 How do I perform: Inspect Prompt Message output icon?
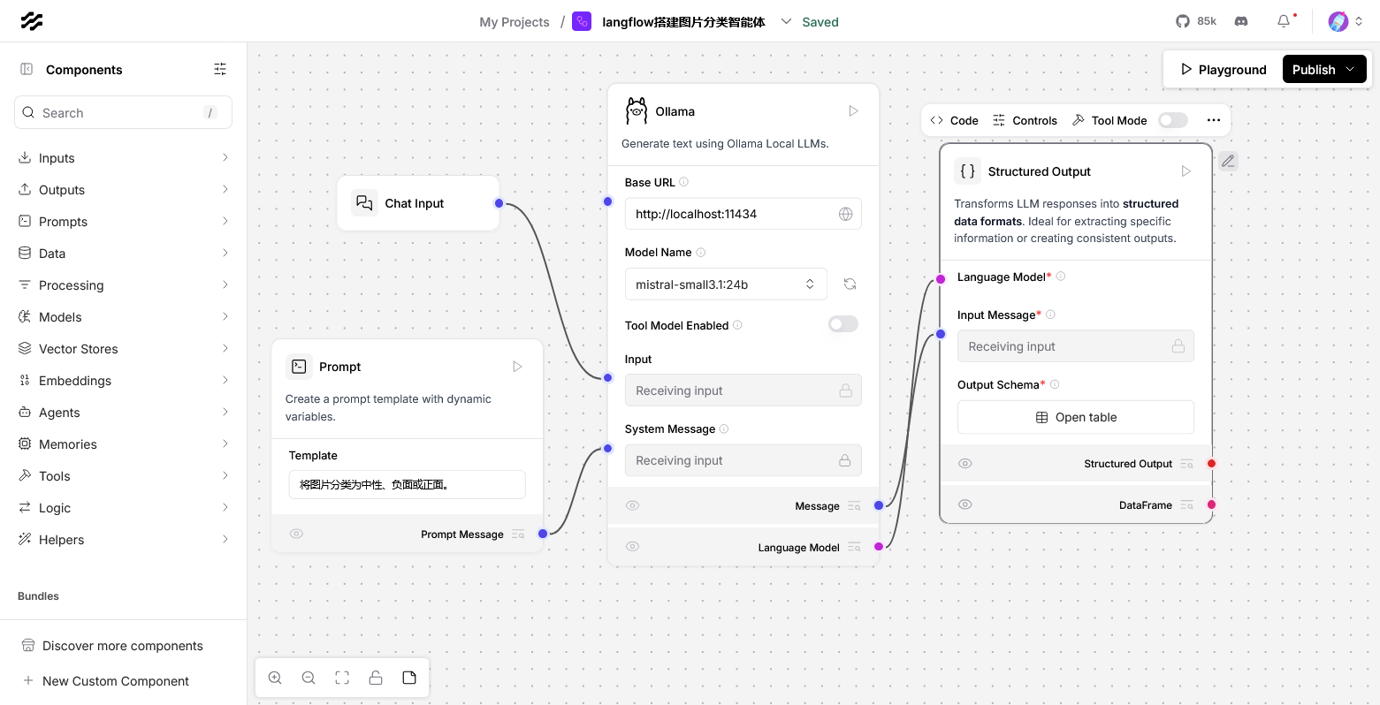518,534
